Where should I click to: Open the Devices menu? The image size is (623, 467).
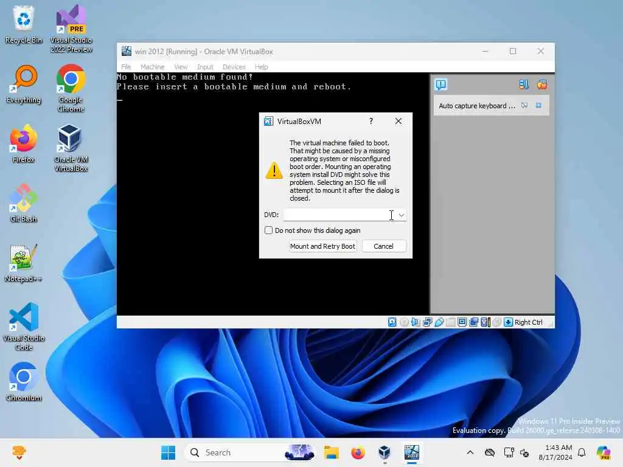pyautogui.click(x=234, y=67)
